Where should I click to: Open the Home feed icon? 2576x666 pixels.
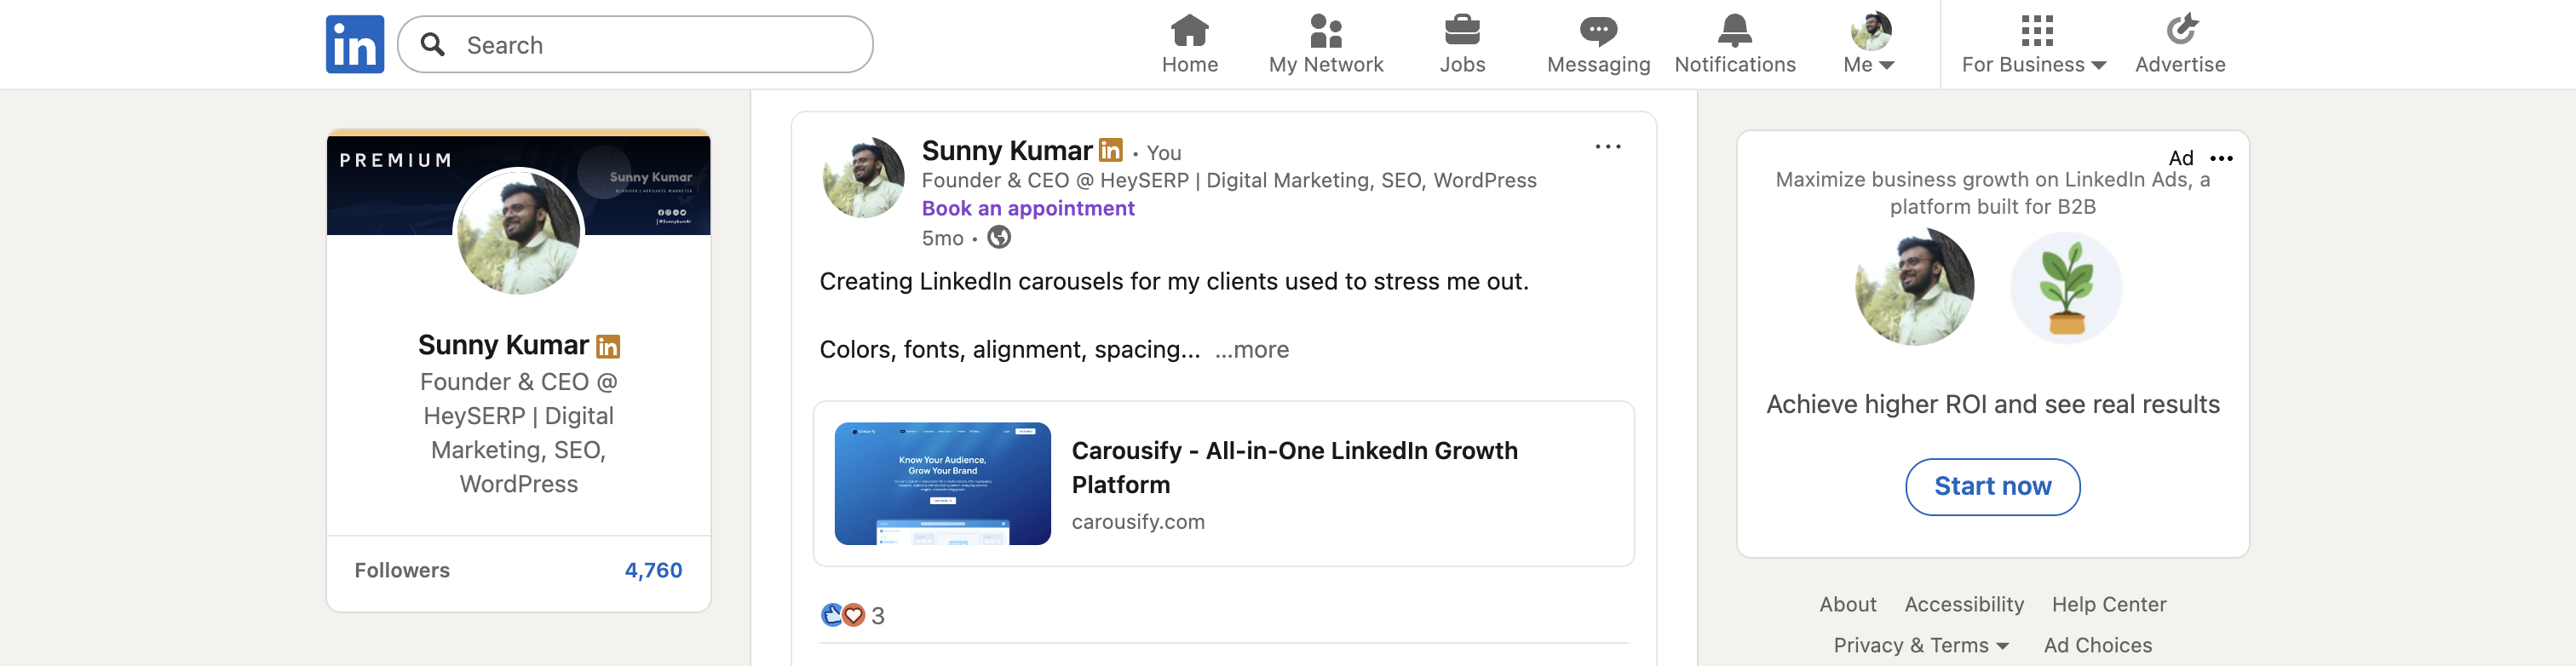coord(1190,30)
